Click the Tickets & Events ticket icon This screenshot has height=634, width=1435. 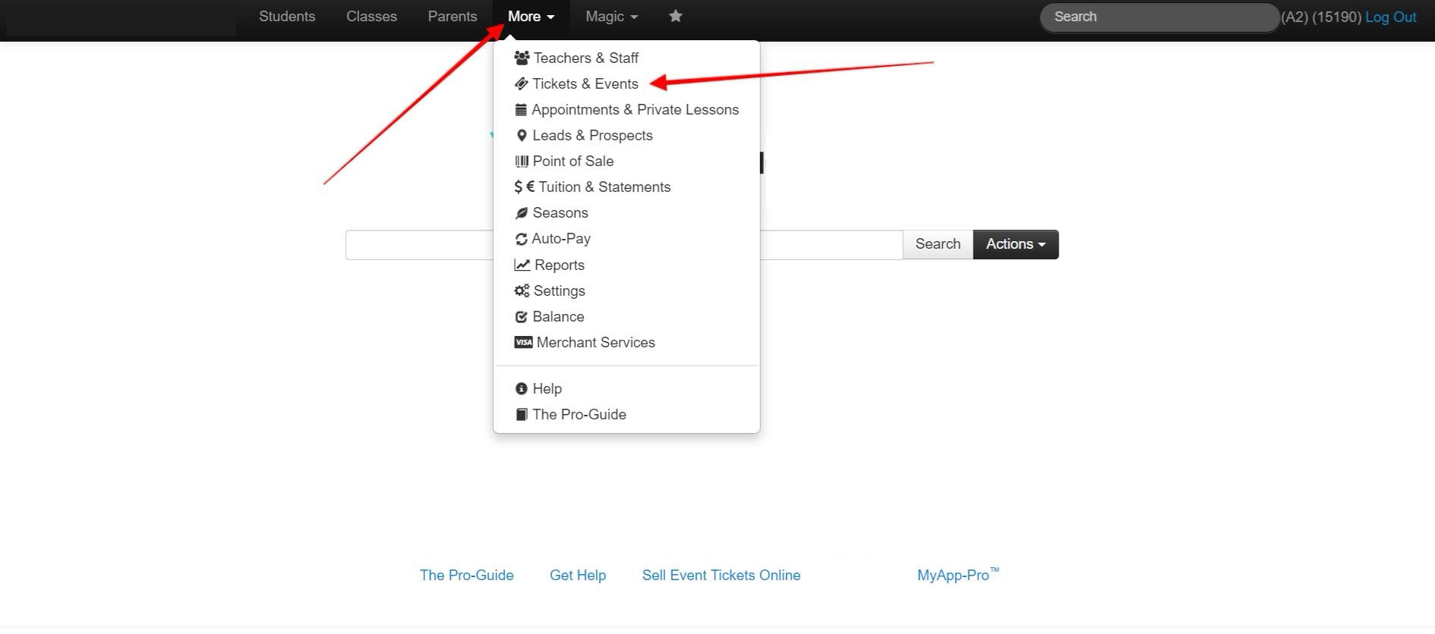click(521, 83)
